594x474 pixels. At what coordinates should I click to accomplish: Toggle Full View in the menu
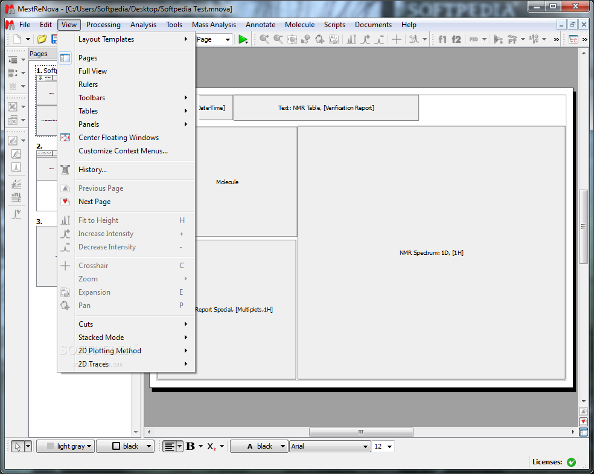pos(126,71)
